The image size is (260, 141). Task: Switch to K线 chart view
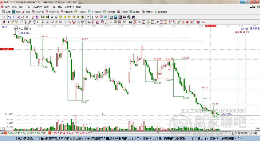[x=26, y=12]
